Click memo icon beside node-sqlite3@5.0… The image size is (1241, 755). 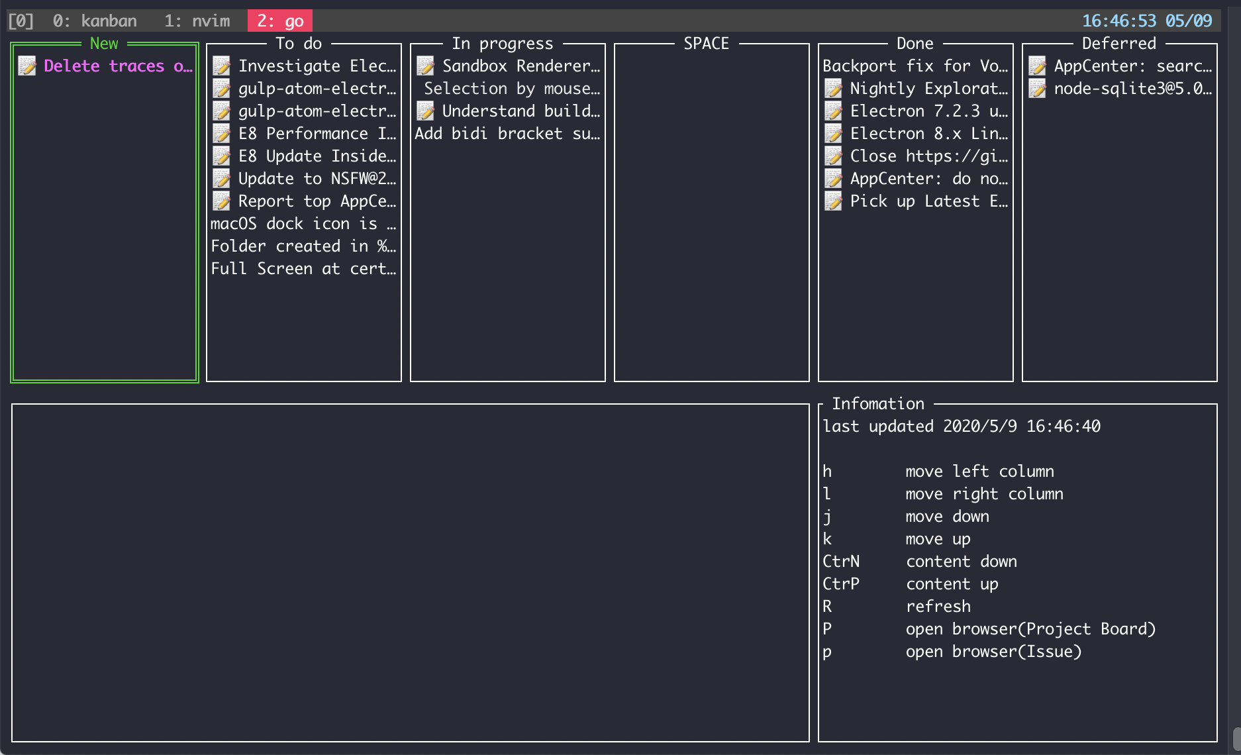click(1038, 88)
